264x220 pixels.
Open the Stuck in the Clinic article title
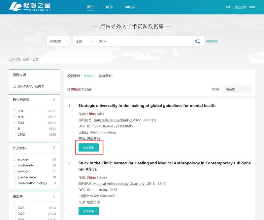pyautogui.click(x=164, y=166)
